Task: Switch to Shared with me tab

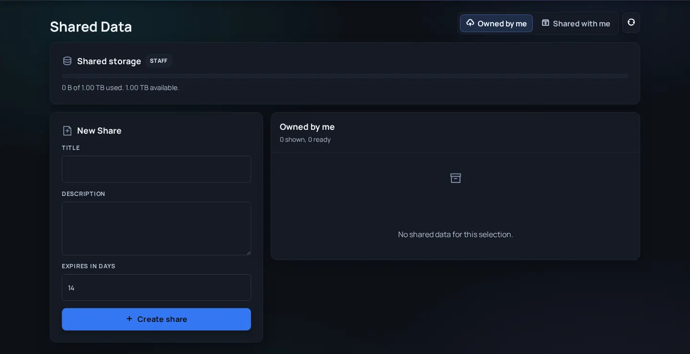Action: point(576,23)
